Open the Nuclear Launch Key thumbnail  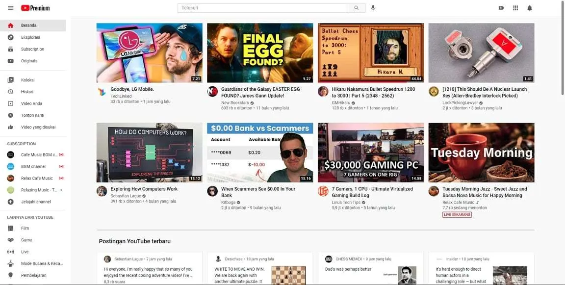[x=482, y=53]
